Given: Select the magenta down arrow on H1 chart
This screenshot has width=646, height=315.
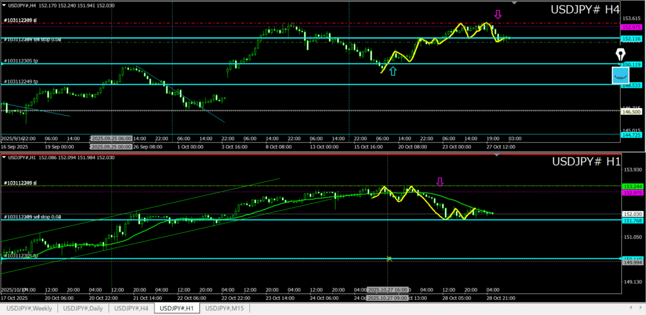Looking at the screenshot, I should click(440, 182).
